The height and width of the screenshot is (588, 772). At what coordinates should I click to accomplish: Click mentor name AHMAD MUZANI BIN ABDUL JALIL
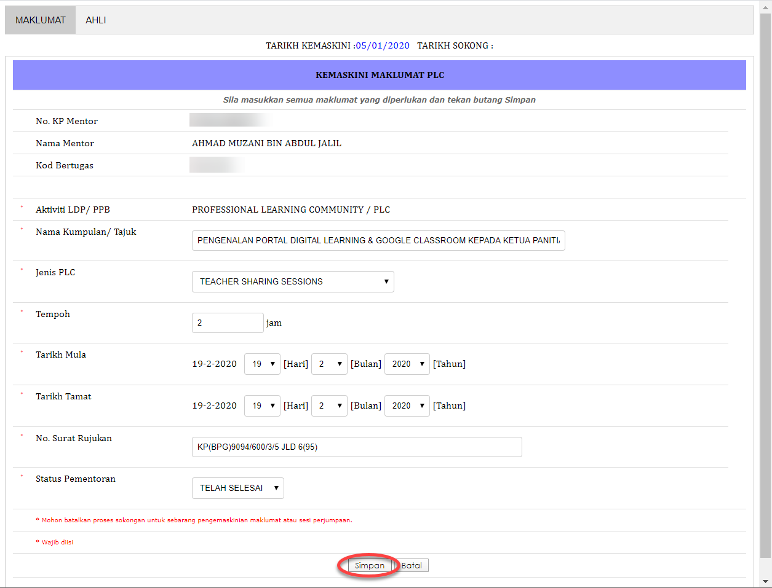pos(266,143)
